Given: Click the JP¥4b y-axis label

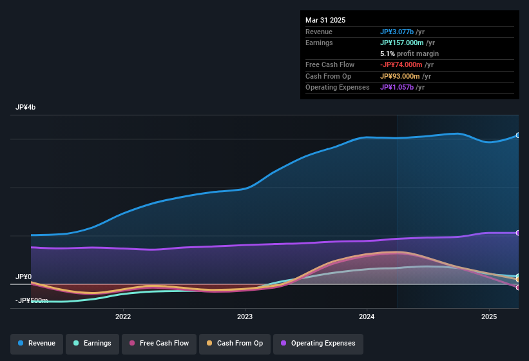Looking at the screenshot, I should [25, 107].
